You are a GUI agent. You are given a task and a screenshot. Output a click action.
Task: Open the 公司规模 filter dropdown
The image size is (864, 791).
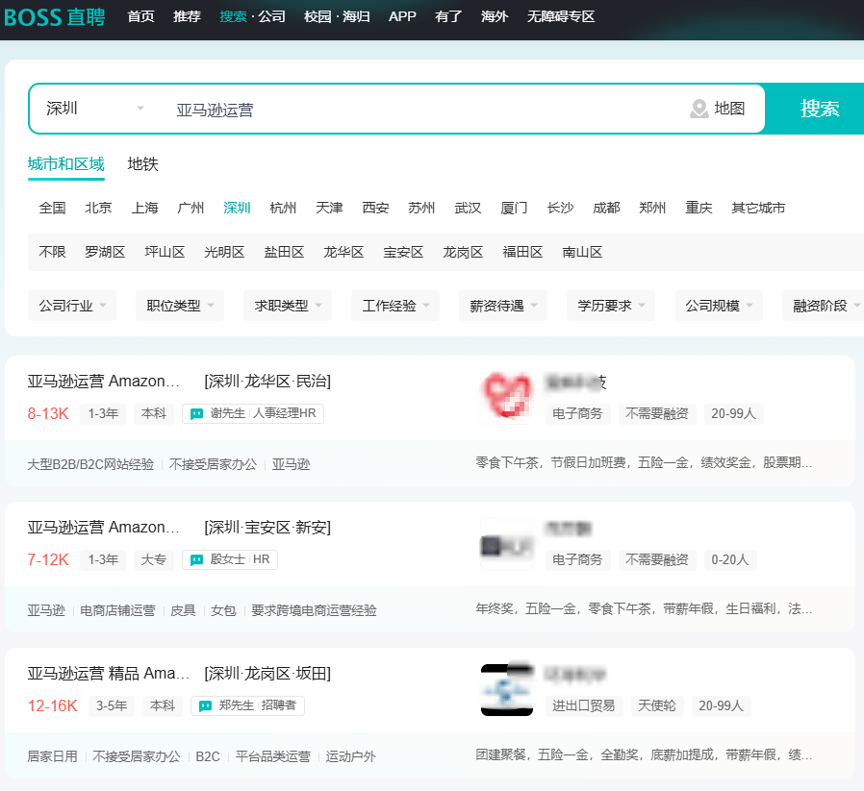[719, 306]
